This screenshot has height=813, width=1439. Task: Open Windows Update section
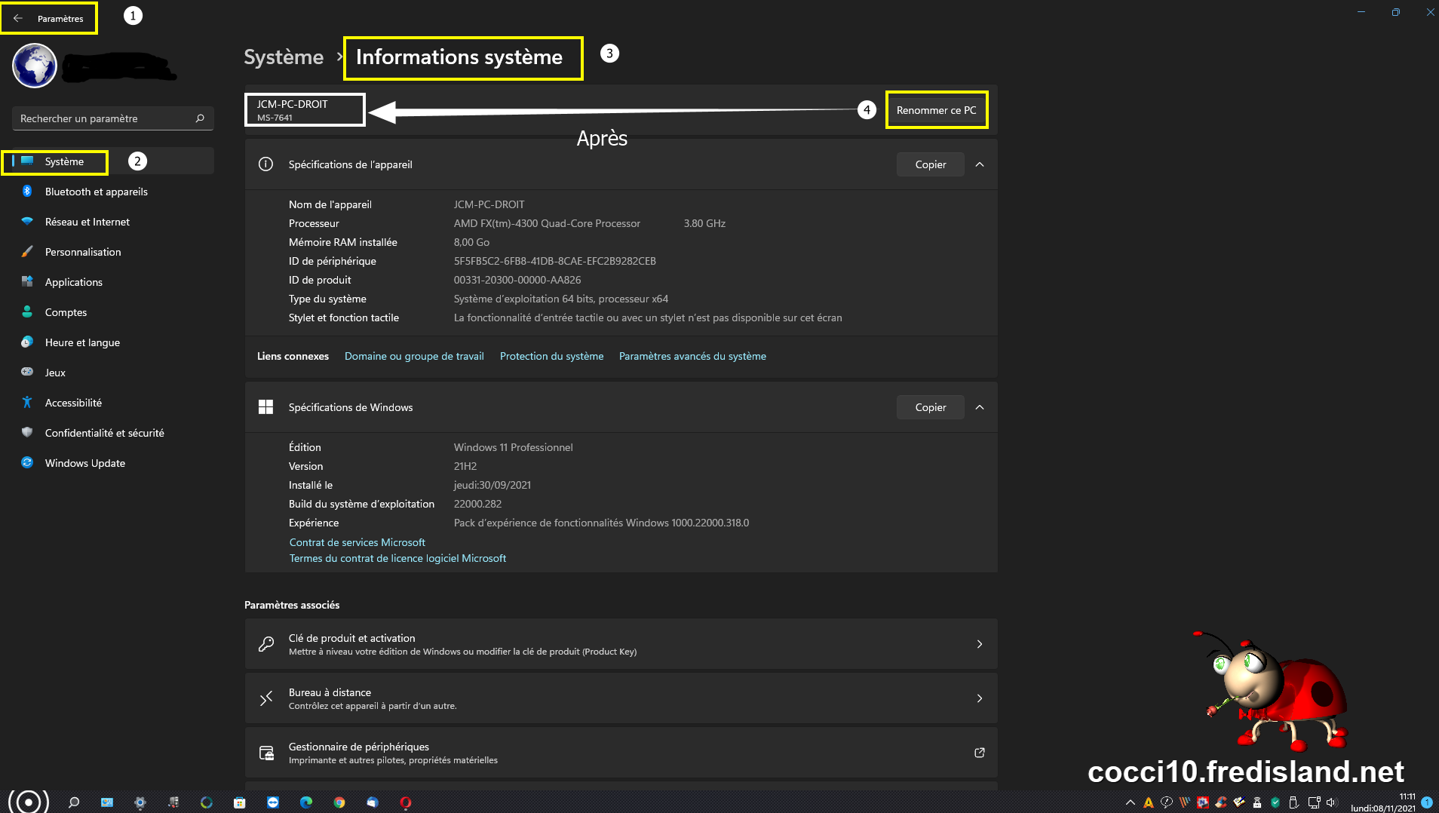pos(84,463)
